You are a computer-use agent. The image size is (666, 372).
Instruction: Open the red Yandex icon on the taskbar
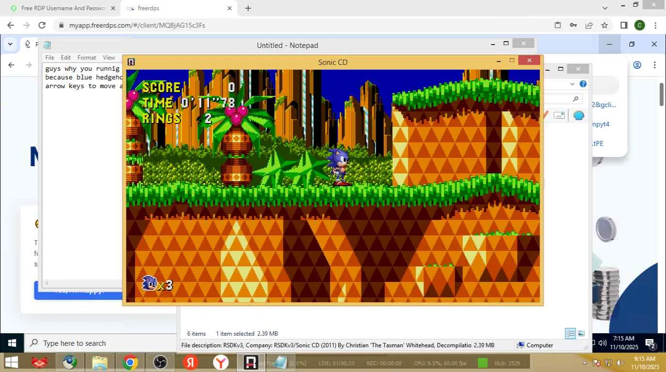tap(190, 362)
